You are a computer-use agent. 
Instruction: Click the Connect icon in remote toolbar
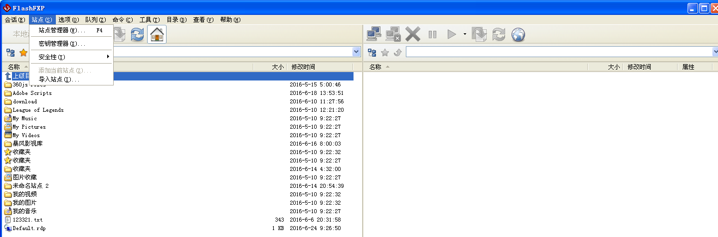coord(374,34)
